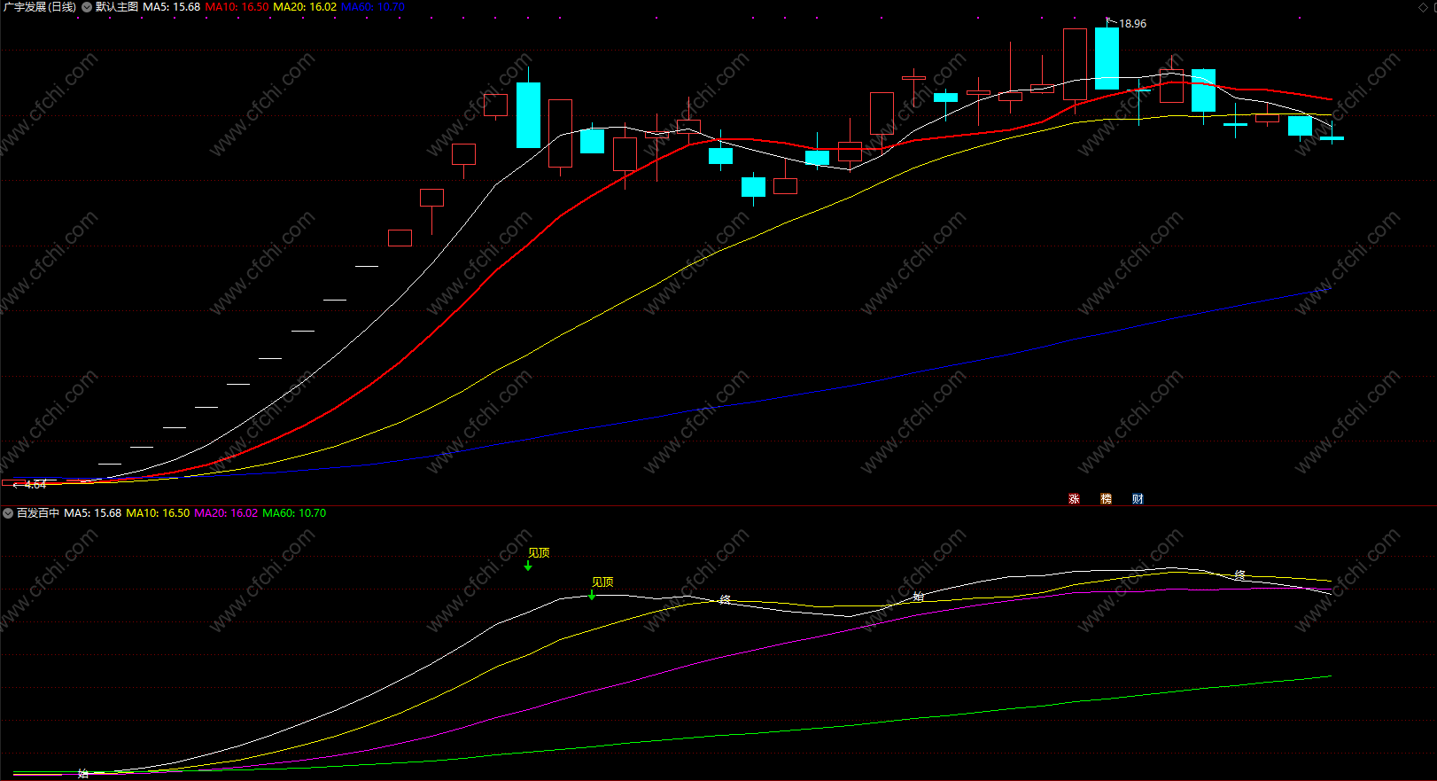Click main chart MA5: 15.68 value

coord(172,7)
